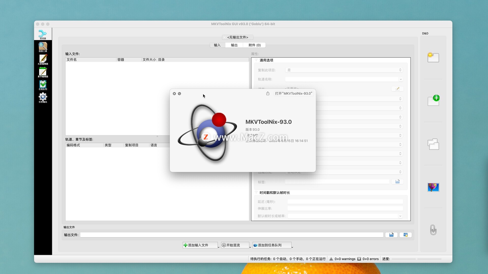
Task: Click the D&D paperclip attachment icon
Action: [x=433, y=230]
